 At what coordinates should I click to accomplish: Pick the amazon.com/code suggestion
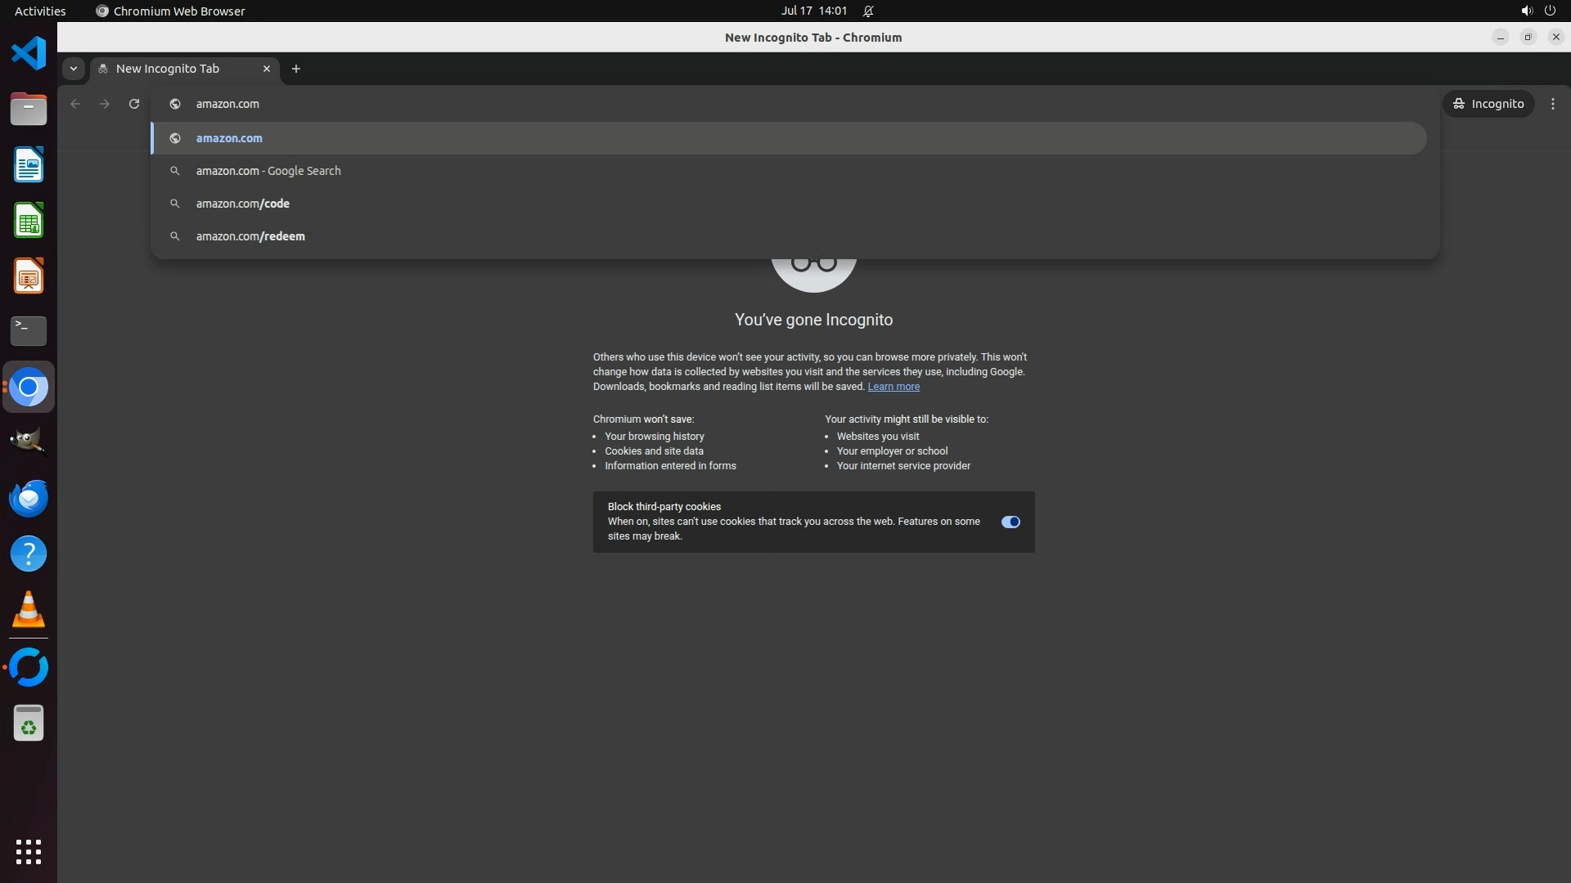point(242,204)
